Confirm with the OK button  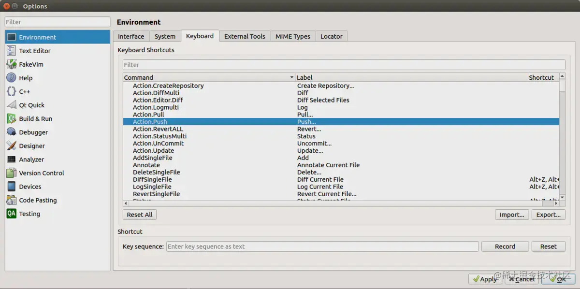pos(558,279)
